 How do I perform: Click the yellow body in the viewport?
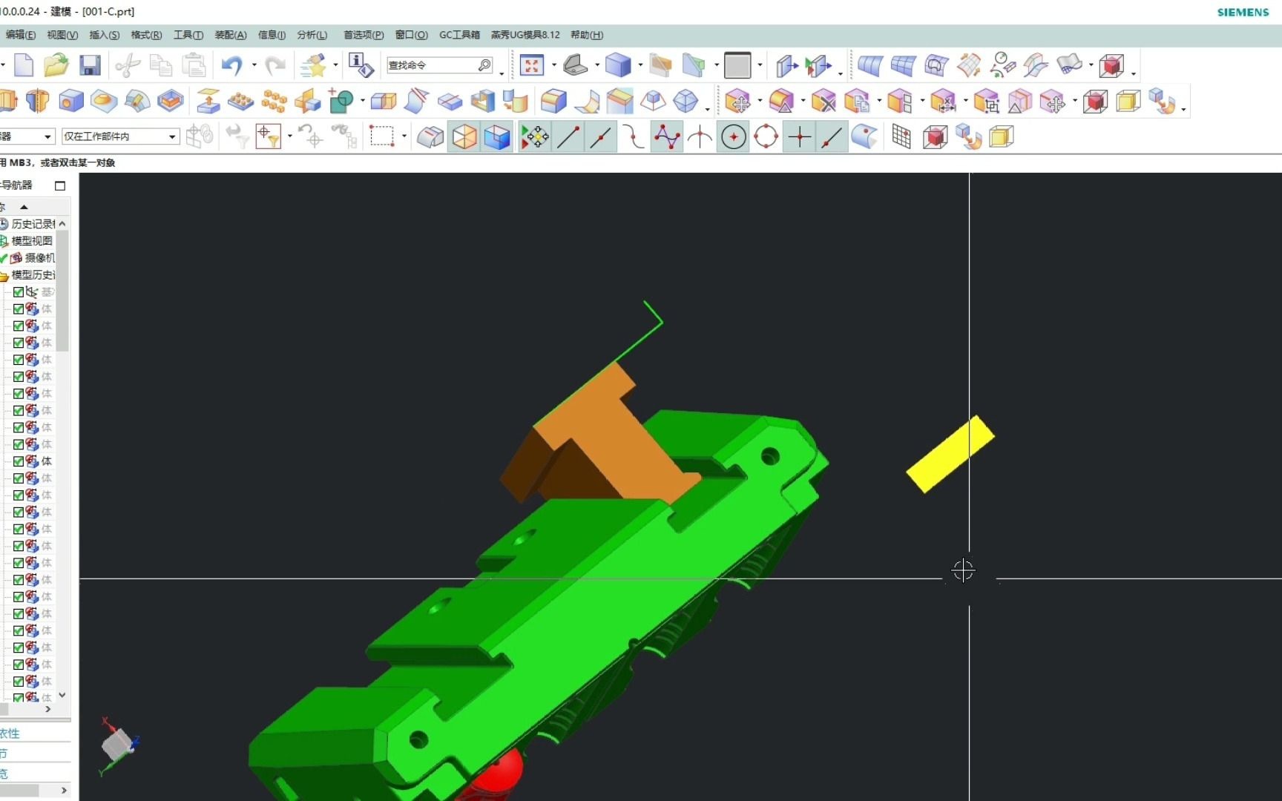pos(950,454)
